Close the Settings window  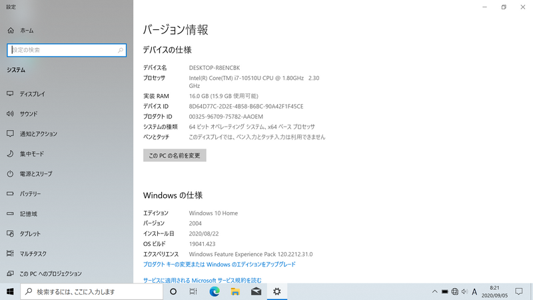coord(523,7)
